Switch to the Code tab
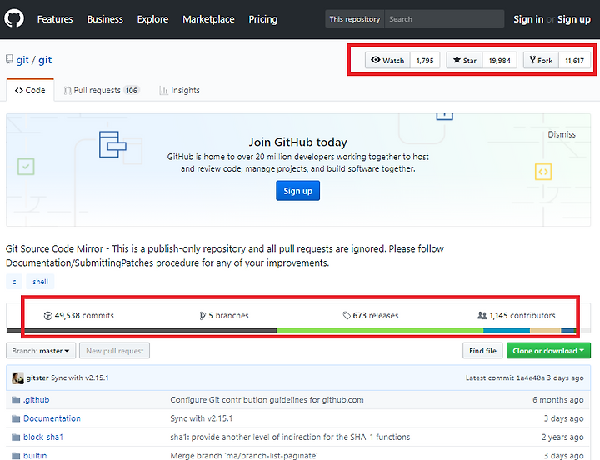The image size is (600, 460). 30,90
